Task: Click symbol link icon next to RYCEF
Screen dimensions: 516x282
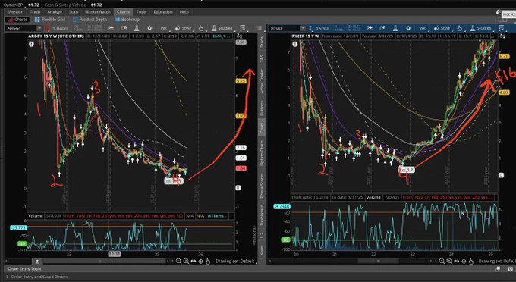Action: tap(310, 28)
